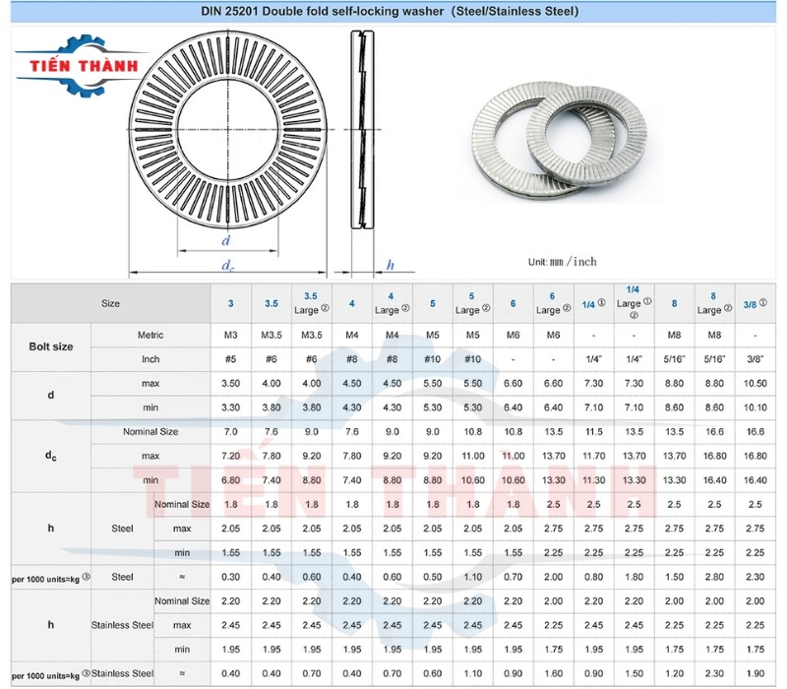Click the '0.80' steel weight value
787x689 pixels.
coord(594,577)
